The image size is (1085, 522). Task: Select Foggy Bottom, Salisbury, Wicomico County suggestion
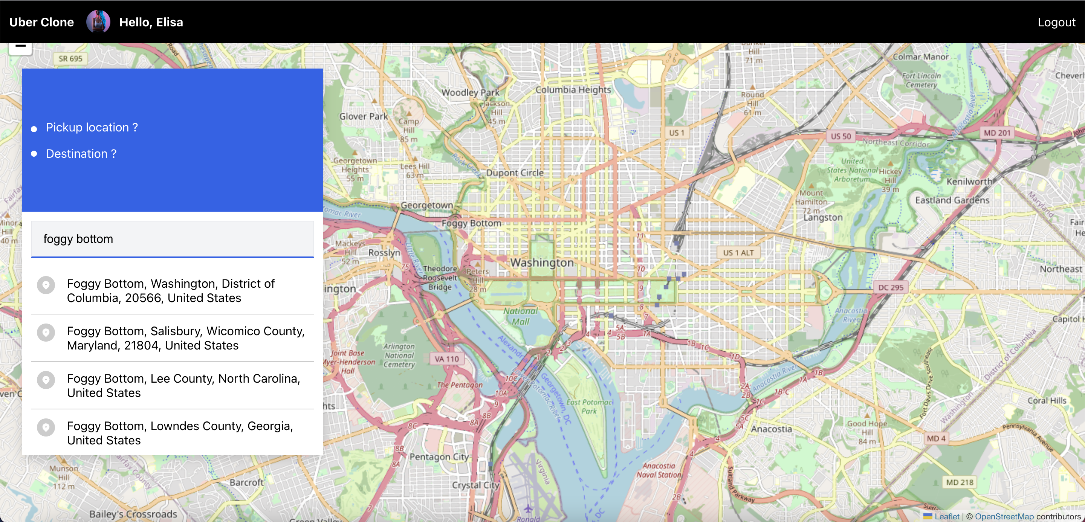[185, 338]
